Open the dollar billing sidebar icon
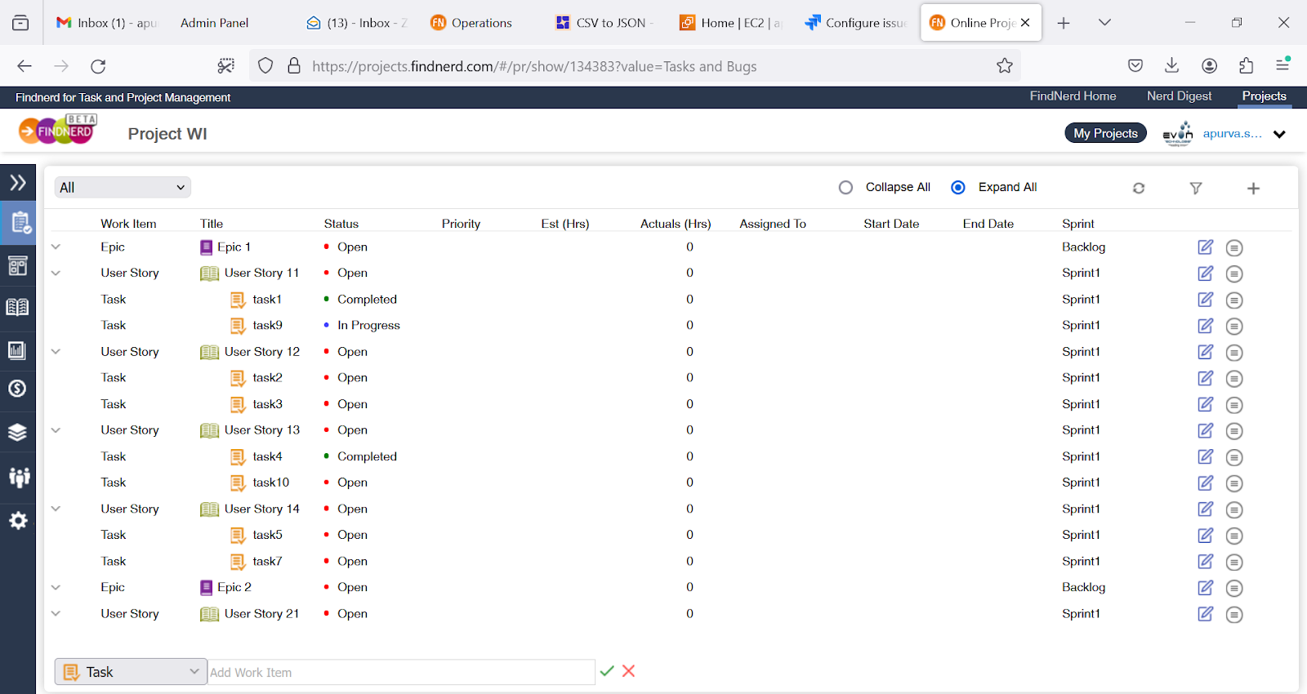Image resolution: width=1307 pixels, height=694 pixels. (18, 389)
